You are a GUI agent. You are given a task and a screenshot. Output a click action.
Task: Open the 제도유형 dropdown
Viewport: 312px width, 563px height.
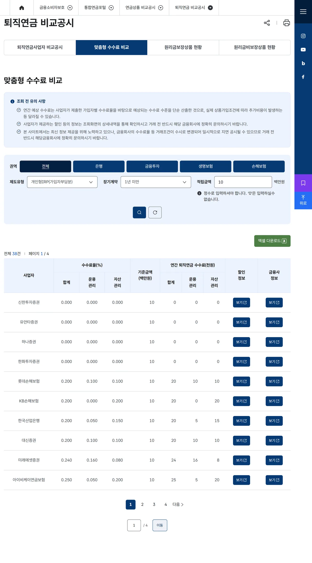click(62, 182)
